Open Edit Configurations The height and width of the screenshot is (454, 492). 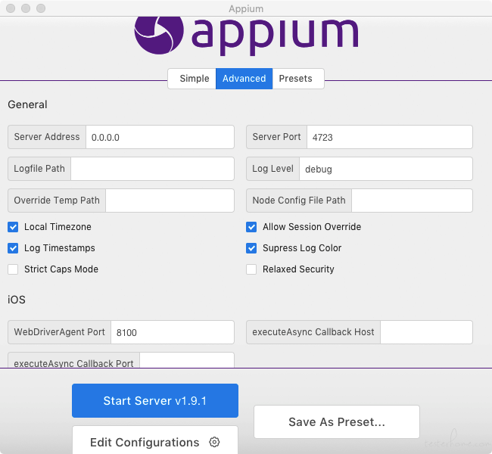point(155,440)
